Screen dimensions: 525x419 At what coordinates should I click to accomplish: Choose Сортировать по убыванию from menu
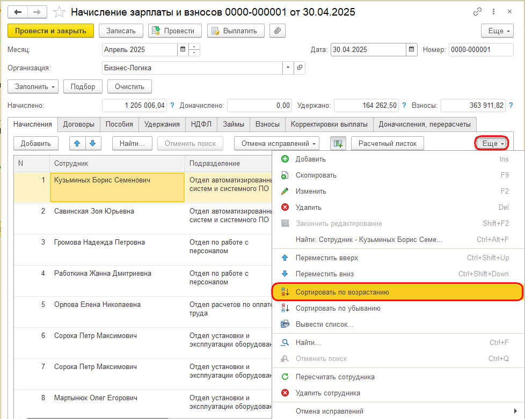(398, 308)
